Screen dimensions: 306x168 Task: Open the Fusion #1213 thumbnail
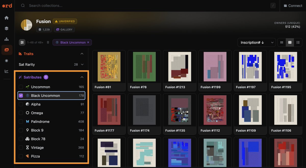pos(180,67)
